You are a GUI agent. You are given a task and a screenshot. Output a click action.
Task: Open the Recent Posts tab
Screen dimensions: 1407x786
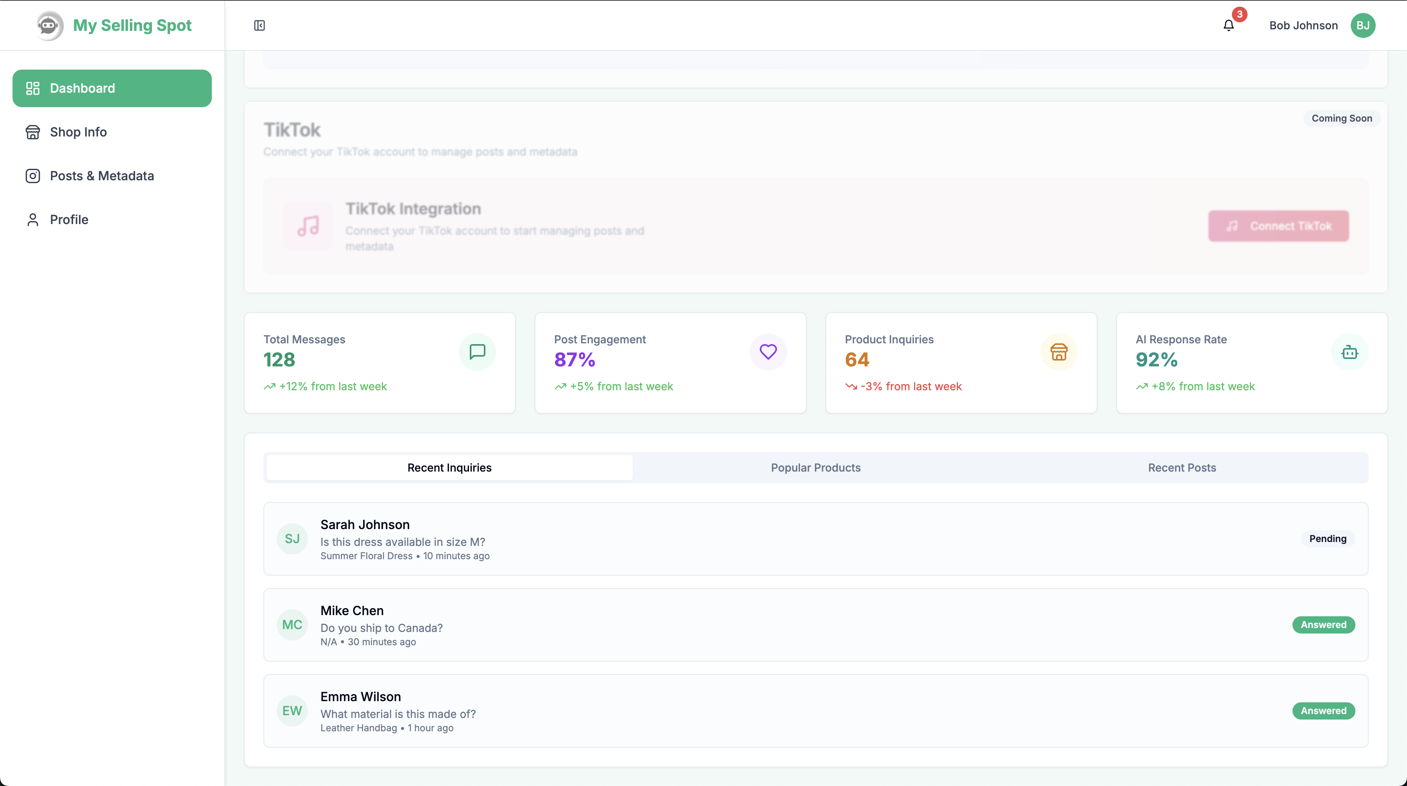pyautogui.click(x=1182, y=467)
